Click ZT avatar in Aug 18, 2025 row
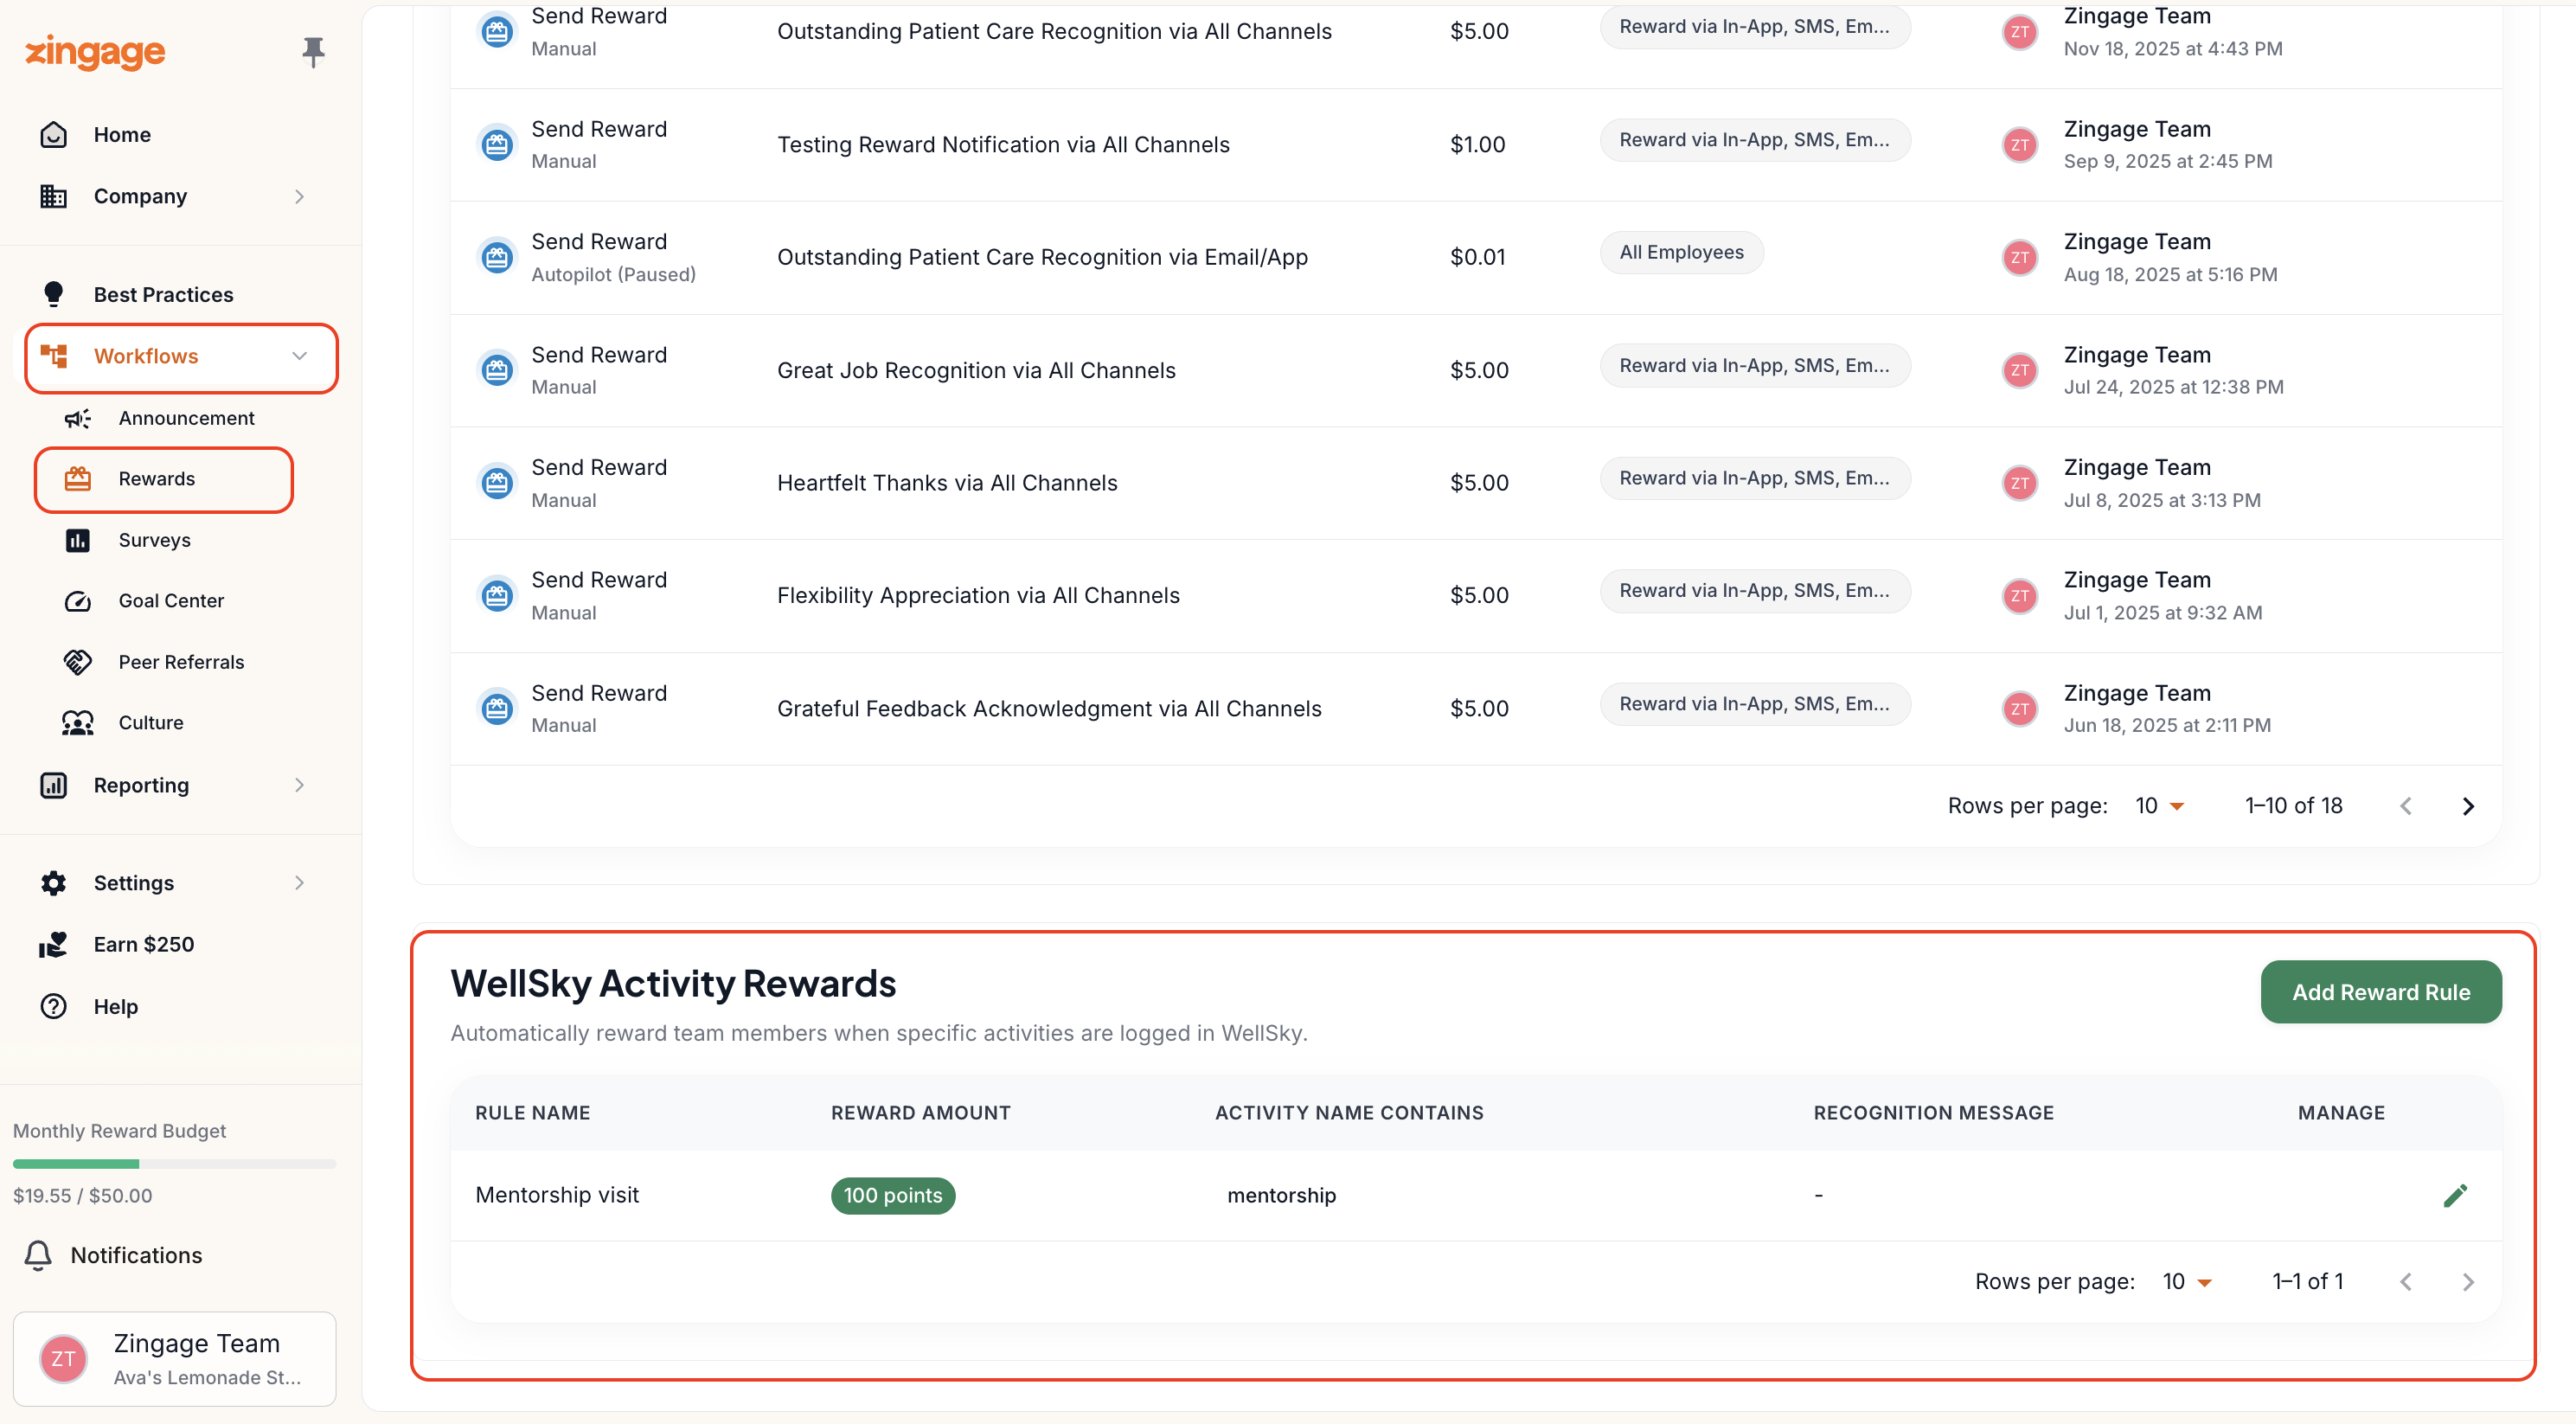 click(x=2020, y=258)
